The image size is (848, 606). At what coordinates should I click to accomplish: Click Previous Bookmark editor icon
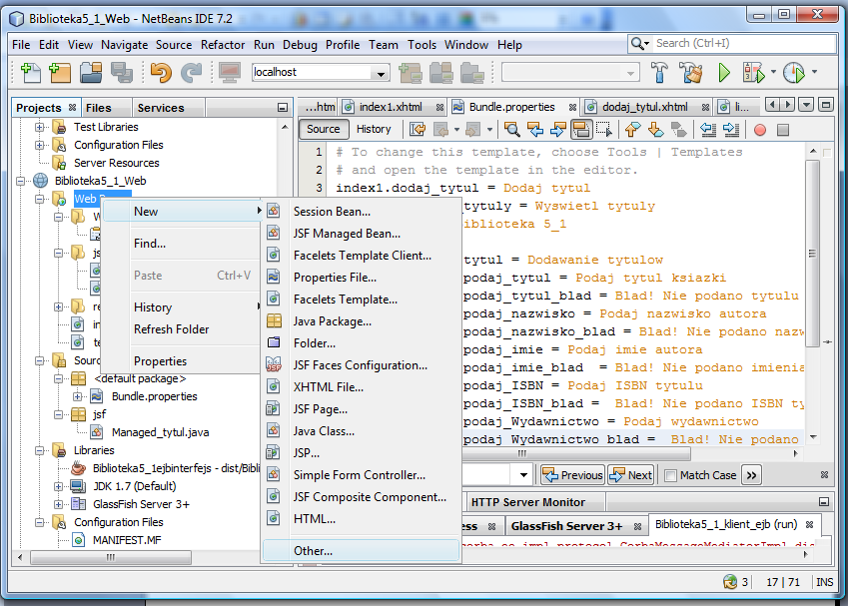click(x=633, y=130)
